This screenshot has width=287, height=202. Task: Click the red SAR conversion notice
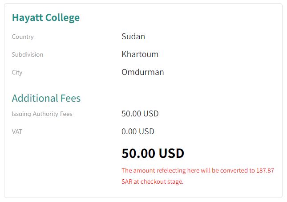pos(198,176)
